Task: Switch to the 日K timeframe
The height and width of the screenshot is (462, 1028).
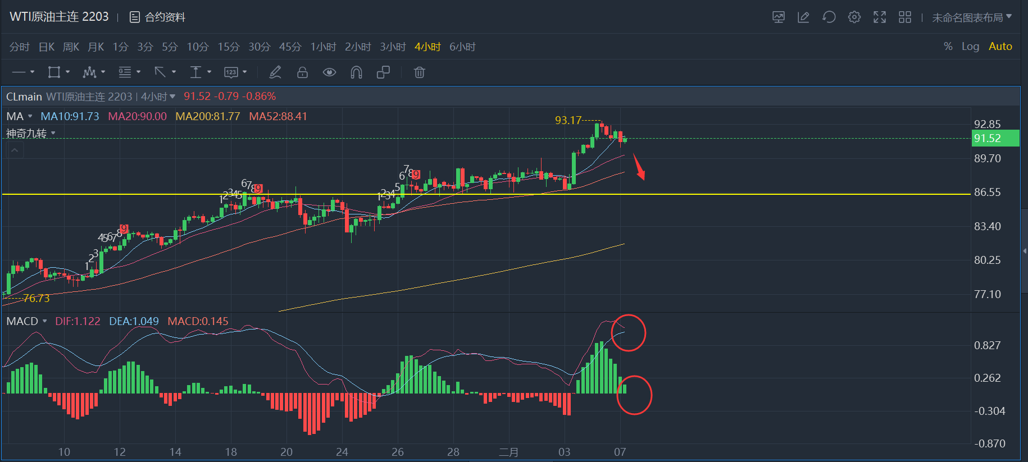Action: [47, 47]
